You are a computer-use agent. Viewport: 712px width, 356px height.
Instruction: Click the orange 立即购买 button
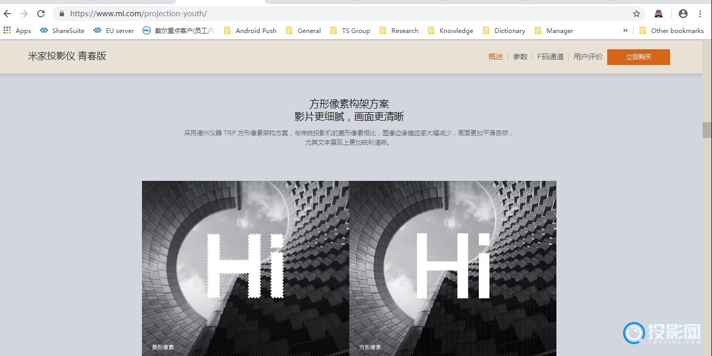pyautogui.click(x=638, y=57)
